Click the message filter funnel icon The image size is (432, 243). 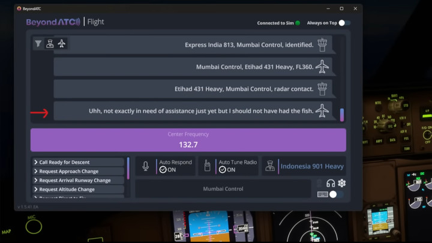coord(38,44)
